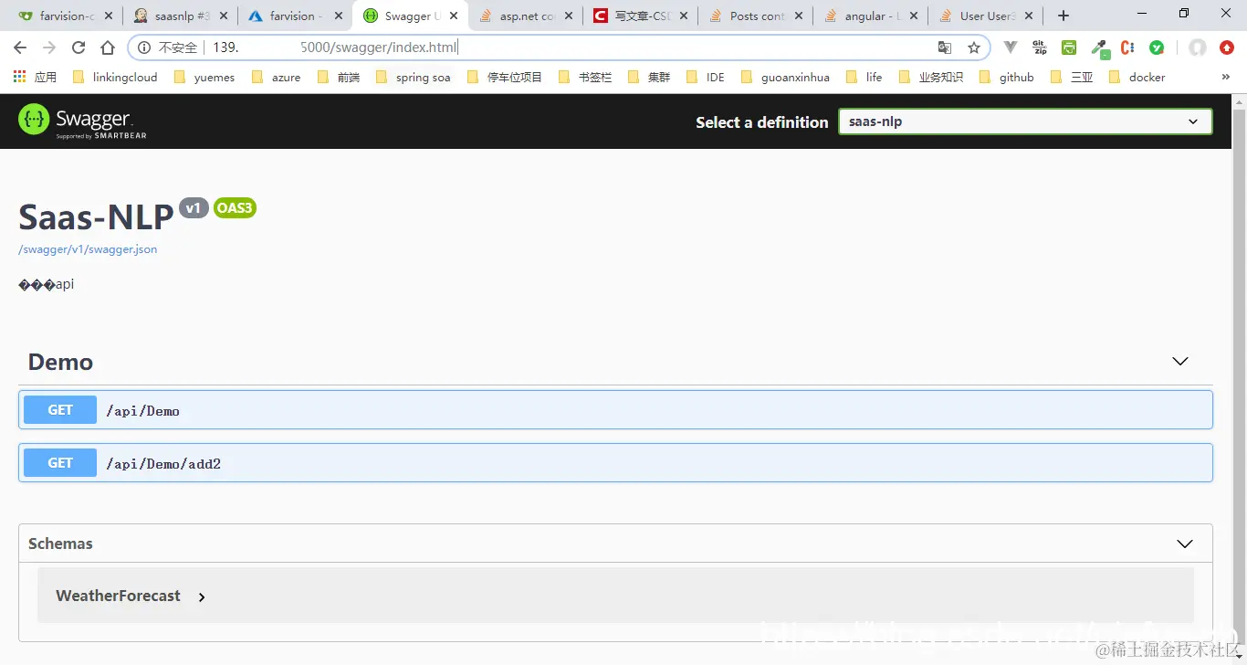Screen dimensions: 1247x665
Task: Open the linkingcloud bookmark folder
Action: tap(114, 77)
